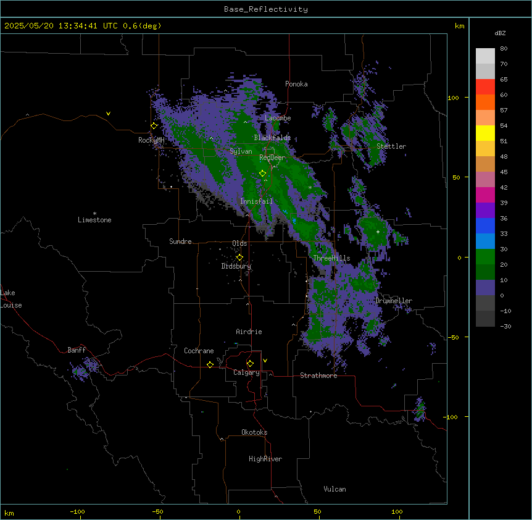Click the asterisk marker above Limestone label
The image size is (532, 520).
(94, 214)
